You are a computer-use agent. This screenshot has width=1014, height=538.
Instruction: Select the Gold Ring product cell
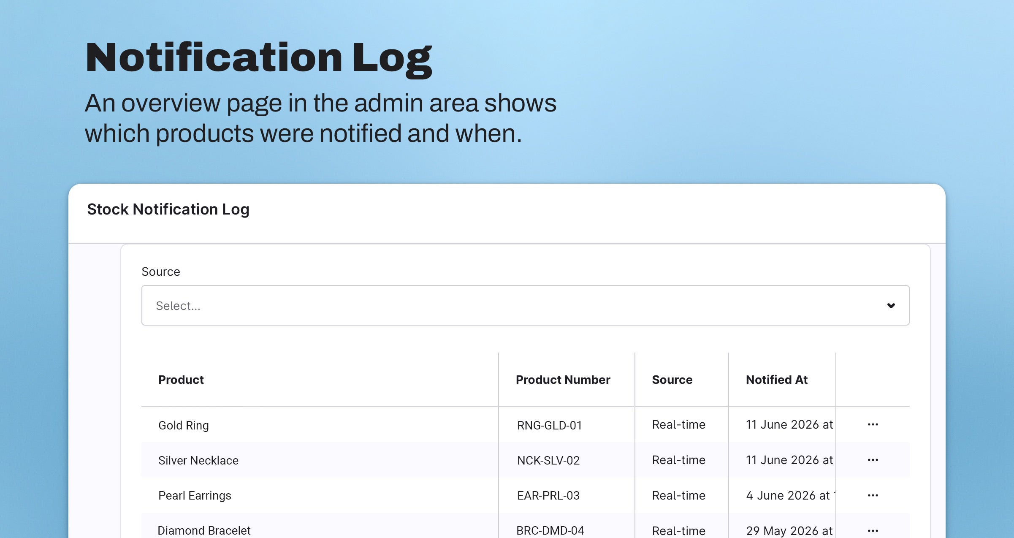tap(184, 425)
